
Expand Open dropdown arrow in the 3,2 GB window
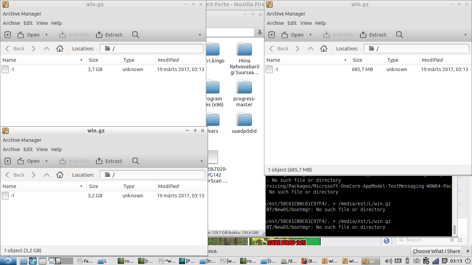(x=46, y=161)
